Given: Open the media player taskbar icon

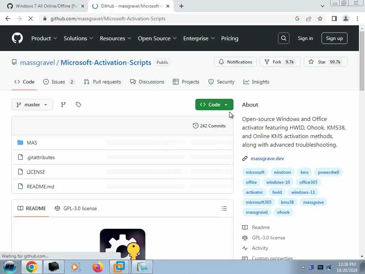Looking at the screenshot, I should pos(76,267).
